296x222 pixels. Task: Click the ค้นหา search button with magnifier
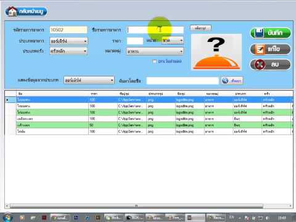tap(232, 81)
